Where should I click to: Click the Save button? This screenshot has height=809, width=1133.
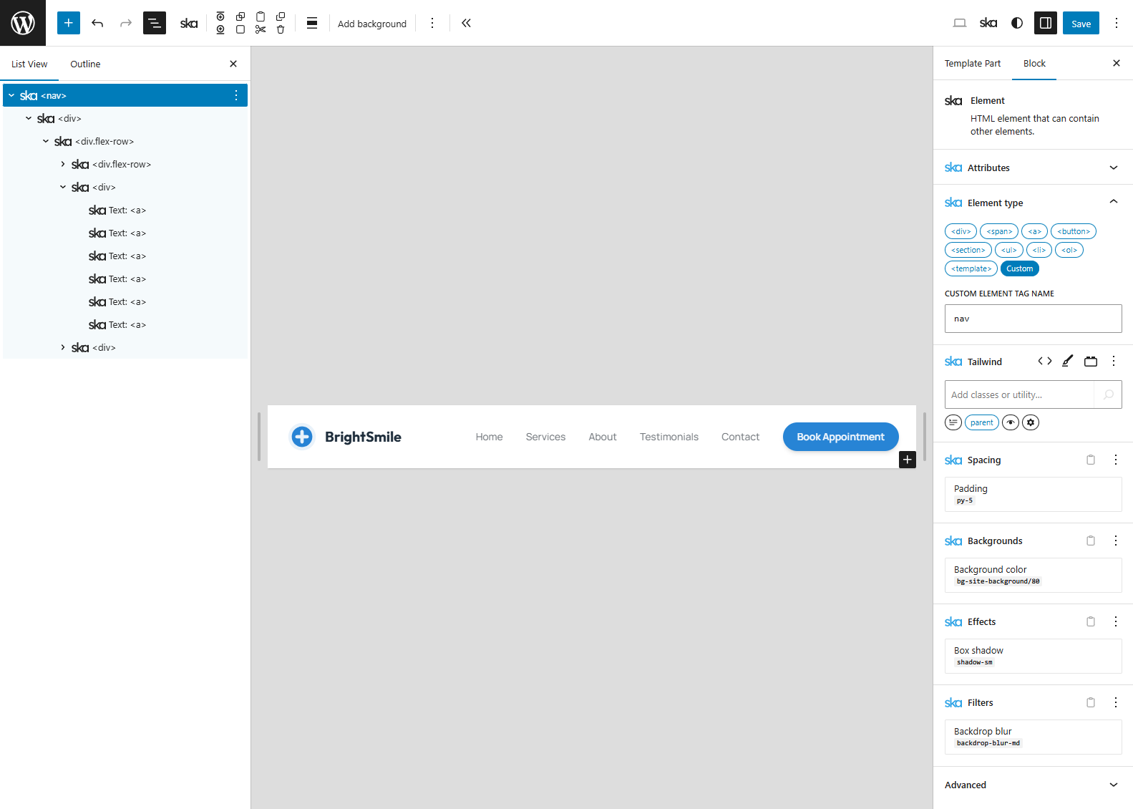1081,23
